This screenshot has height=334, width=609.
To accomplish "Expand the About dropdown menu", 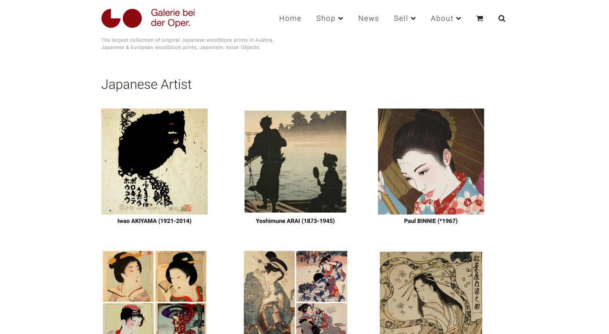I will click(x=446, y=19).
